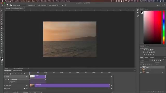This screenshot has height=93, width=166.
Task: Open Spotlight search in the macOS menu bar
Action: [x=157, y=1]
